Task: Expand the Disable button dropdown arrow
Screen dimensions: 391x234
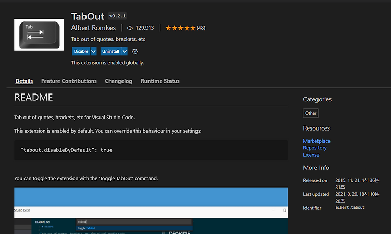Action: (93, 51)
